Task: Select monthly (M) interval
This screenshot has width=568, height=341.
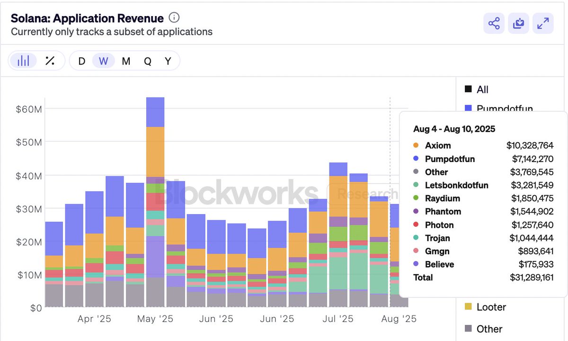Action: coord(126,61)
